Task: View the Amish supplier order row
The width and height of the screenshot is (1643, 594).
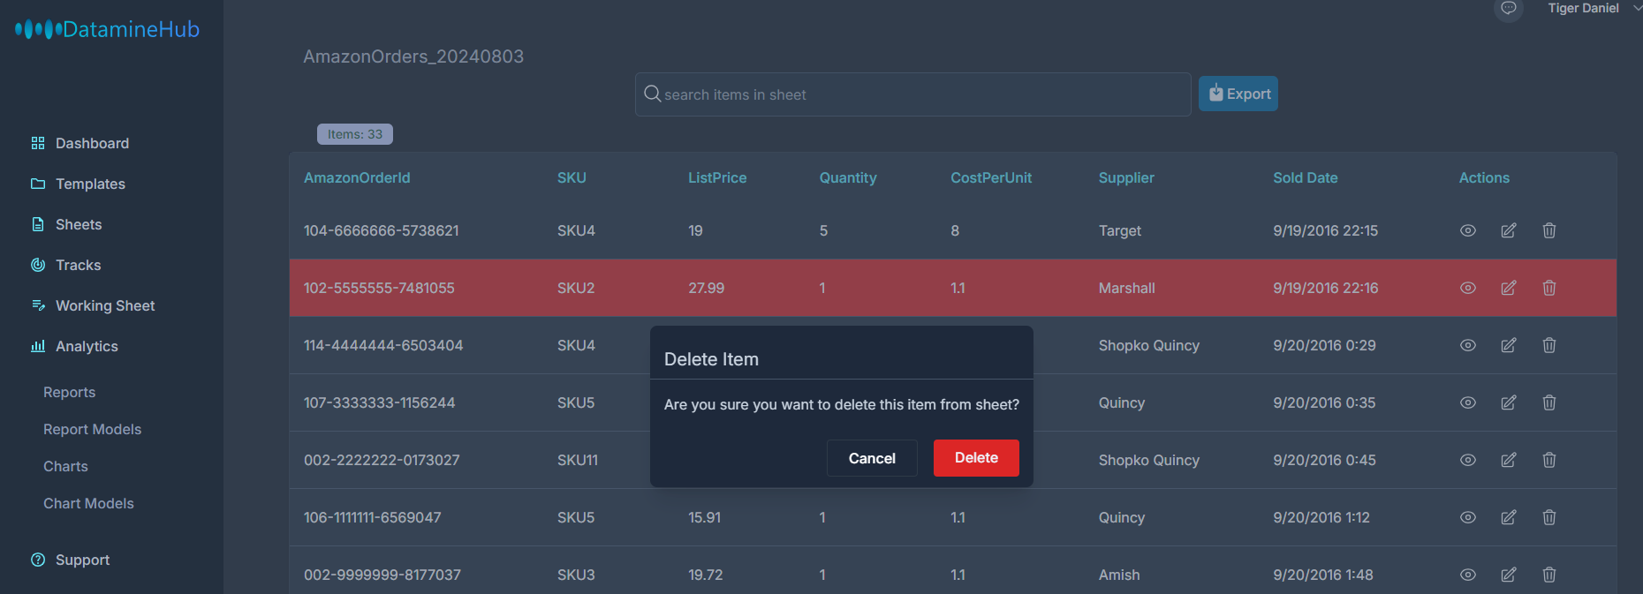Action: tap(1468, 575)
